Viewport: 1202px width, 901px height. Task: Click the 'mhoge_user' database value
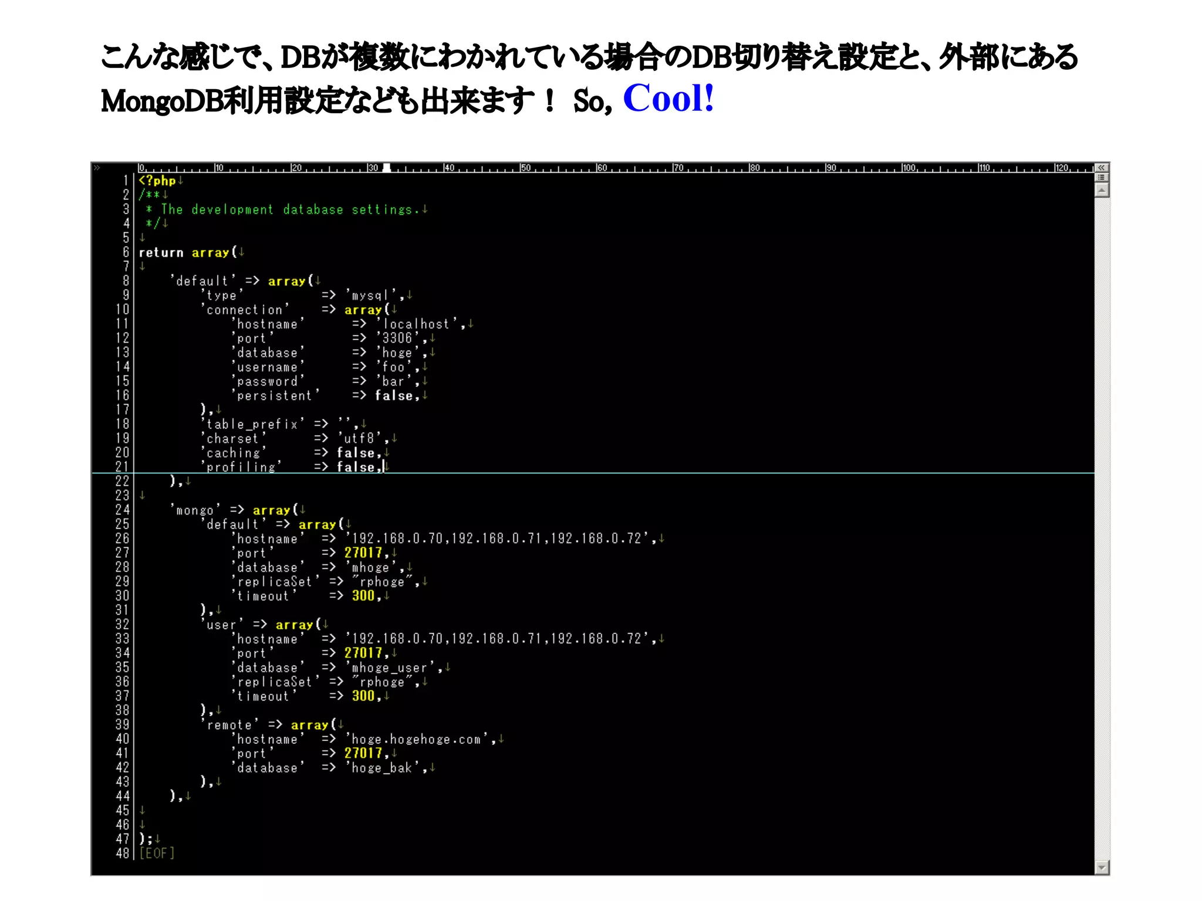(x=390, y=668)
